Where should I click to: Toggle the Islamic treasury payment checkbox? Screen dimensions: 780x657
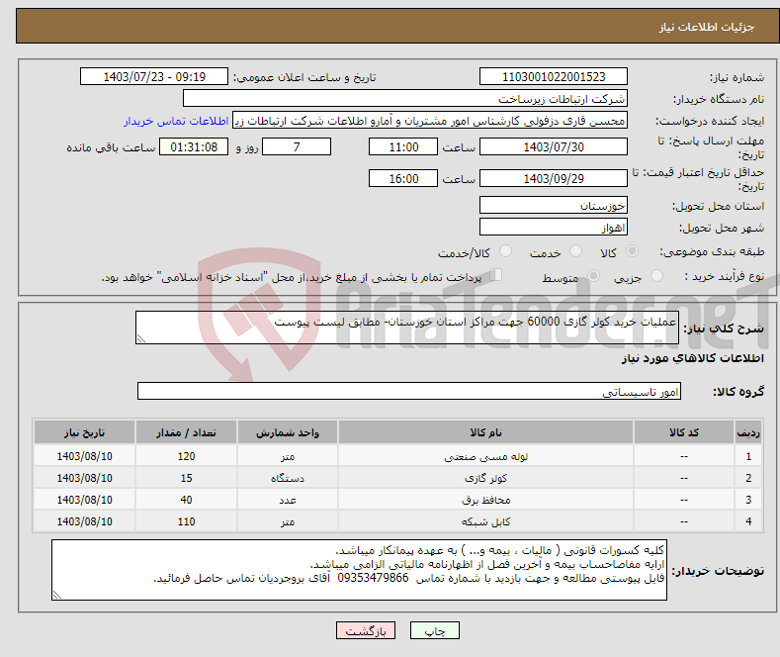point(496,275)
